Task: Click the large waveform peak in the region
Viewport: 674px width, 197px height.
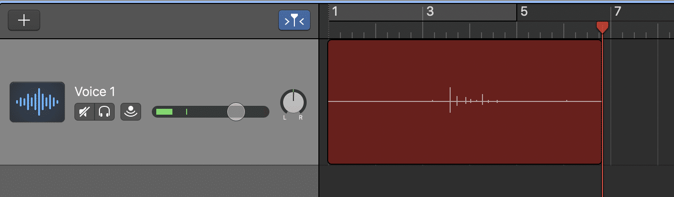Action: click(x=450, y=100)
